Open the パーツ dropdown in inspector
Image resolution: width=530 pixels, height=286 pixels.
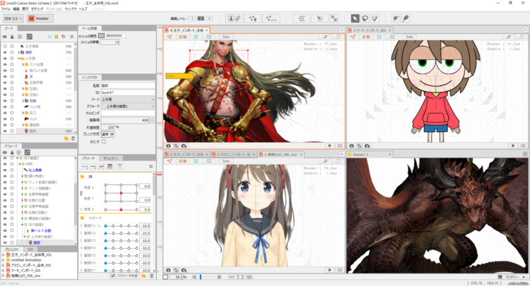click(128, 99)
